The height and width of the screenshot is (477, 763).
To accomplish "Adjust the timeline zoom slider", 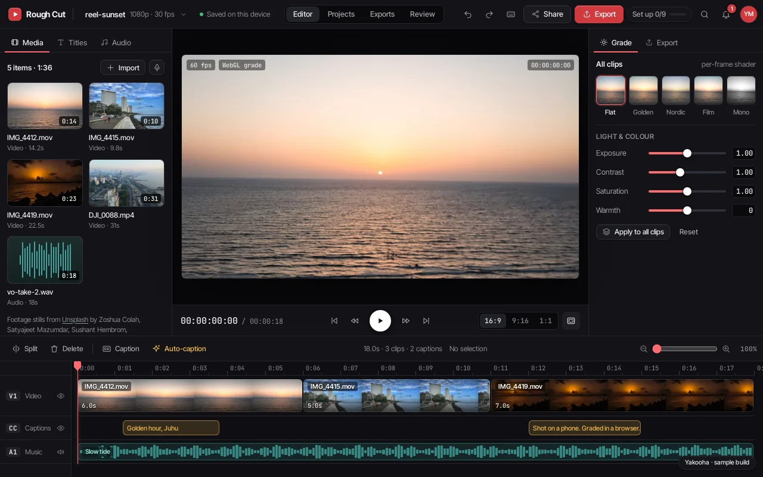I will (685, 349).
